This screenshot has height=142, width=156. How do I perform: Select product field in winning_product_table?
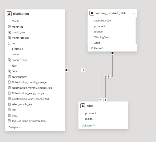click(x=99, y=32)
